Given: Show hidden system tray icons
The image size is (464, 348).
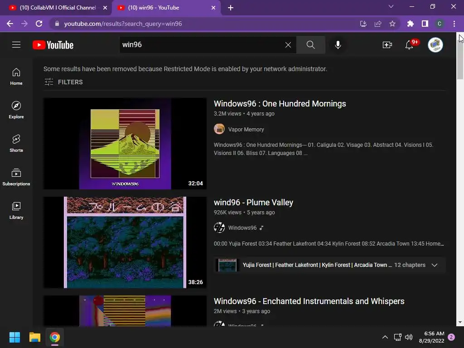Looking at the screenshot, I should (x=385, y=337).
